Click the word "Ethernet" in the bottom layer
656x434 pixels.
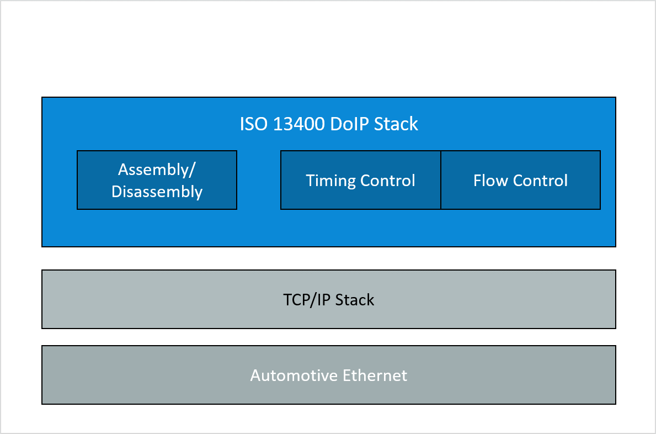375,375
